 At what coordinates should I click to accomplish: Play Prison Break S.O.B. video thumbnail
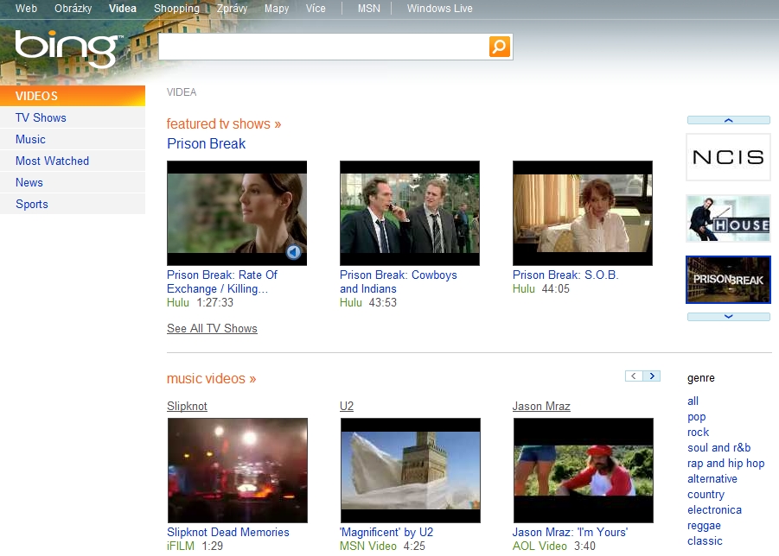click(x=583, y=213)
